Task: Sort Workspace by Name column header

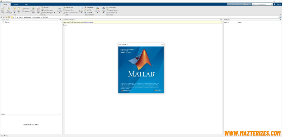Action: click(231, 22)
